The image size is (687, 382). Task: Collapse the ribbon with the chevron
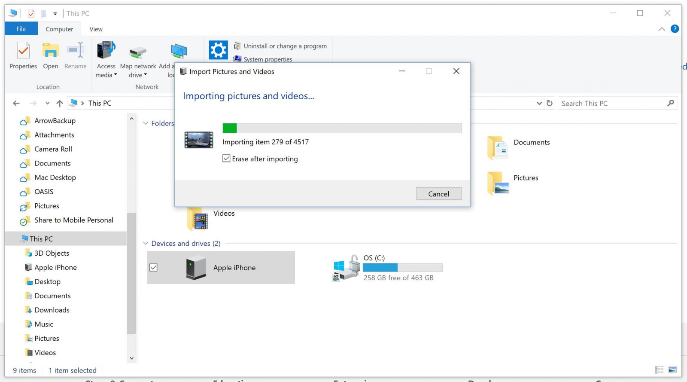point(662,29)
